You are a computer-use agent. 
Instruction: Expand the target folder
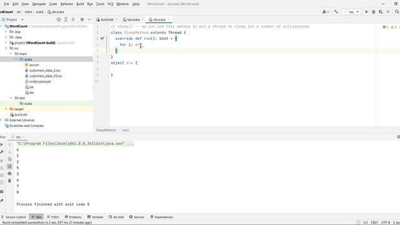6,109
